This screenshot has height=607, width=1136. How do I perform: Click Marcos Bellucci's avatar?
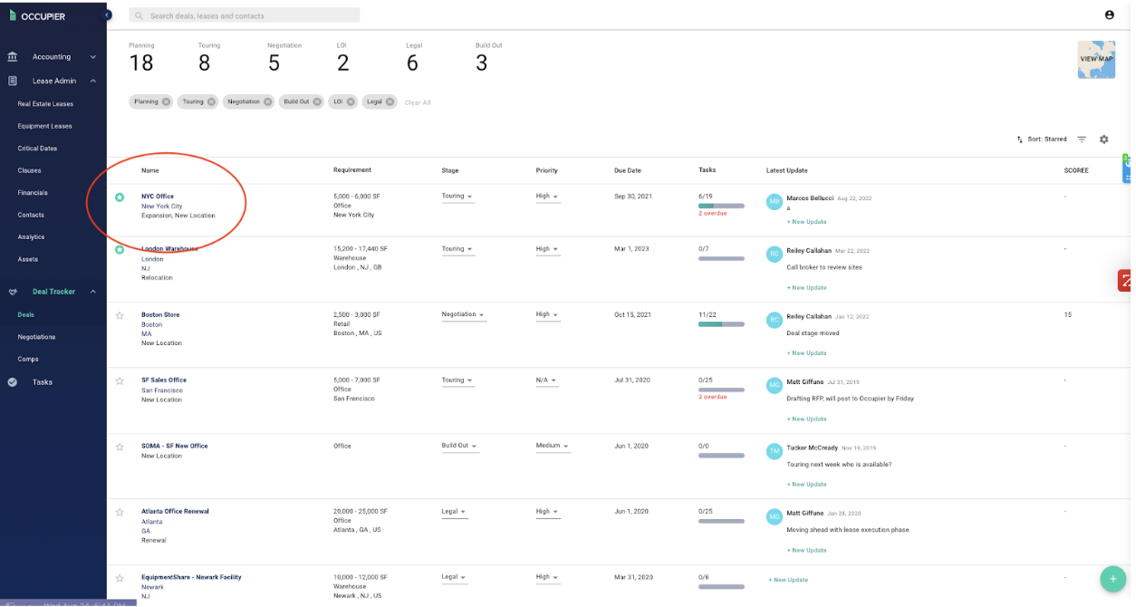tap(774, 201)
